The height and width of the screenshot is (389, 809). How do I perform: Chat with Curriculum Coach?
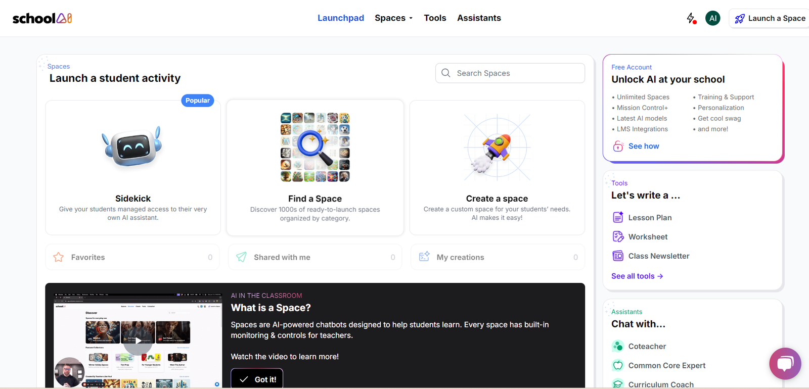point(661,384)
